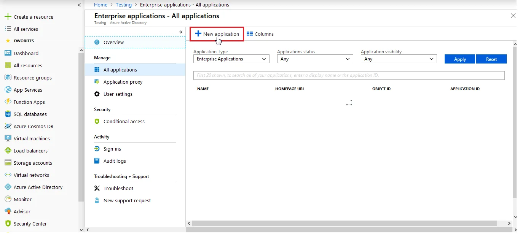Select the Load balancers icon

(x=8, y=151)
